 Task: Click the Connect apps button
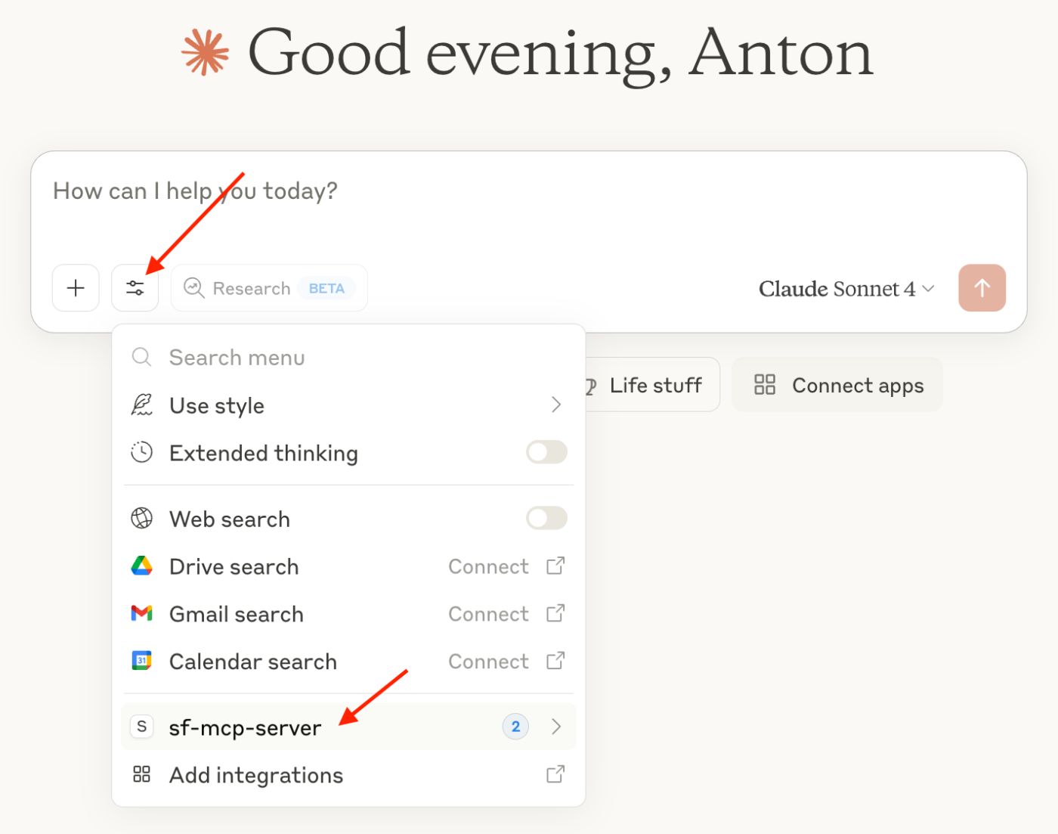pyautogui.click(x=837, y=385)
